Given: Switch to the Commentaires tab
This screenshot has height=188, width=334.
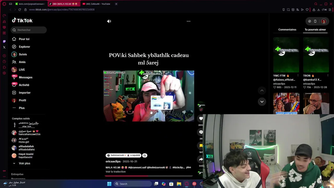Looking at the screenshot, I should [287, 30].
